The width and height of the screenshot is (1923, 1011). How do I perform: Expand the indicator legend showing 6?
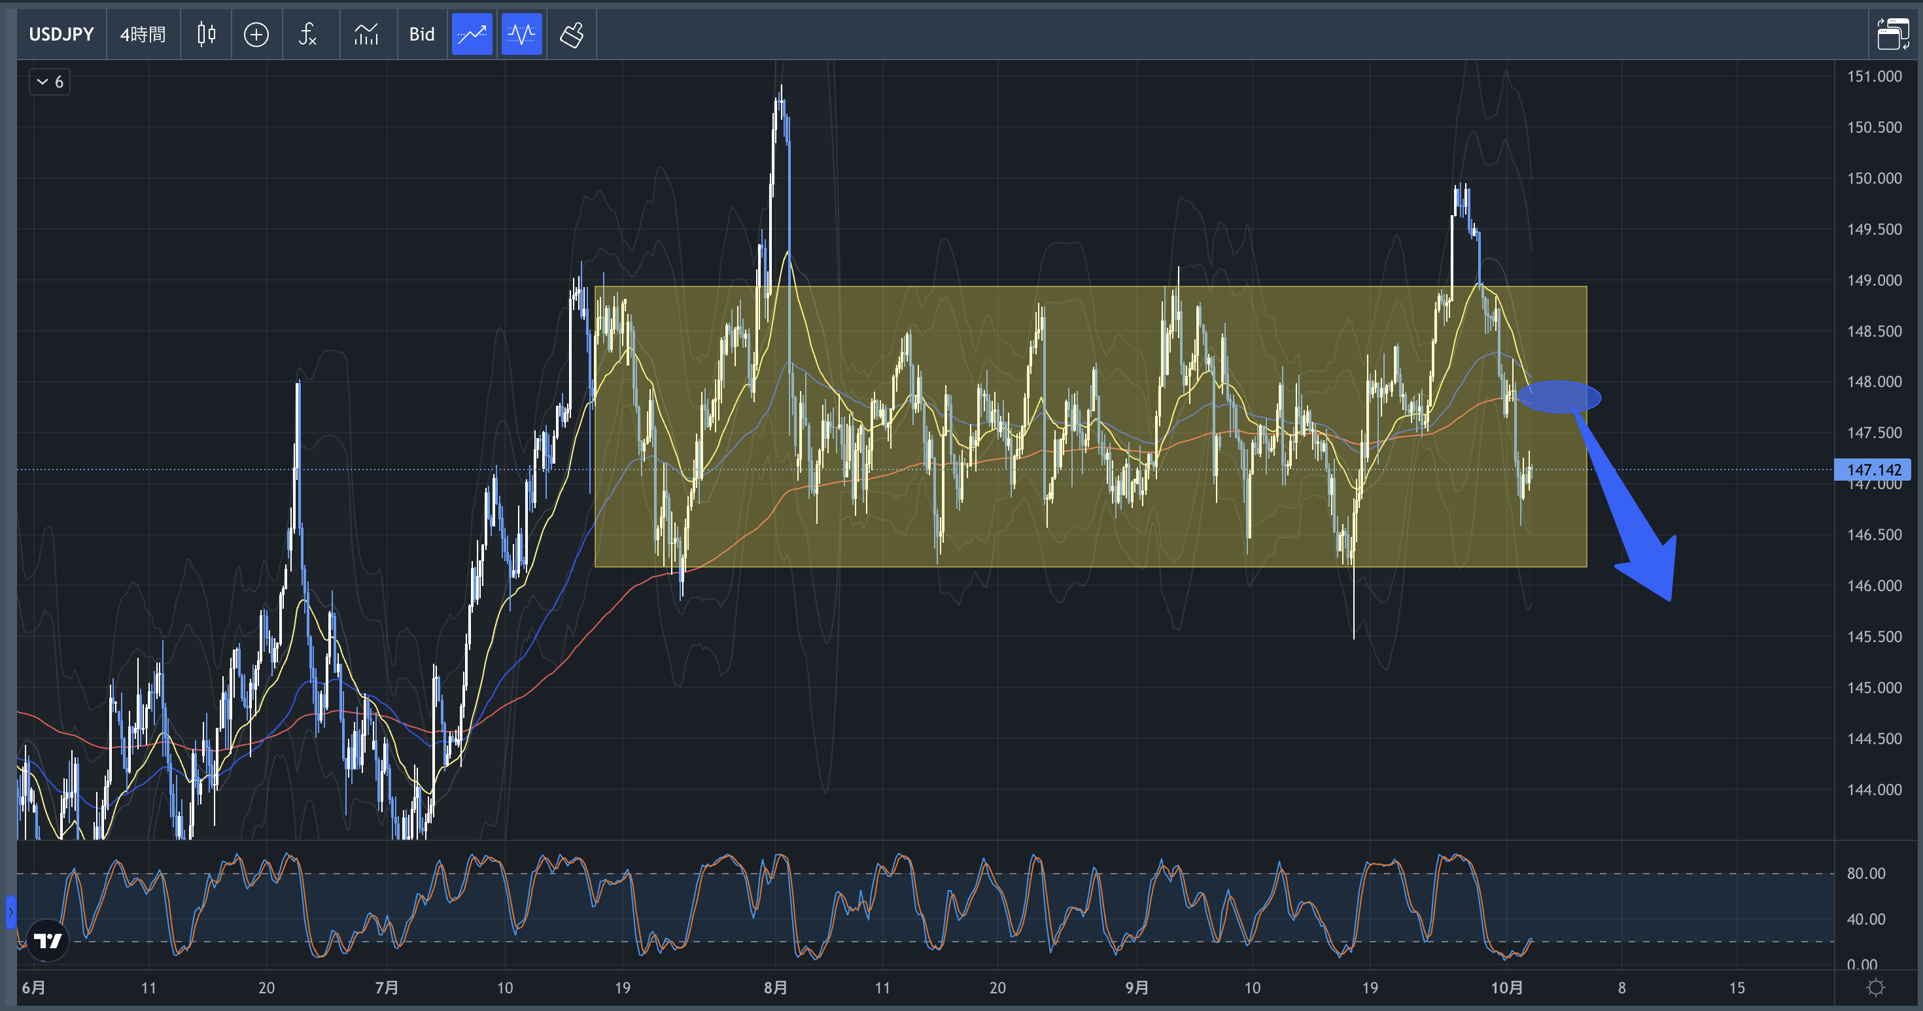[50, 82]
